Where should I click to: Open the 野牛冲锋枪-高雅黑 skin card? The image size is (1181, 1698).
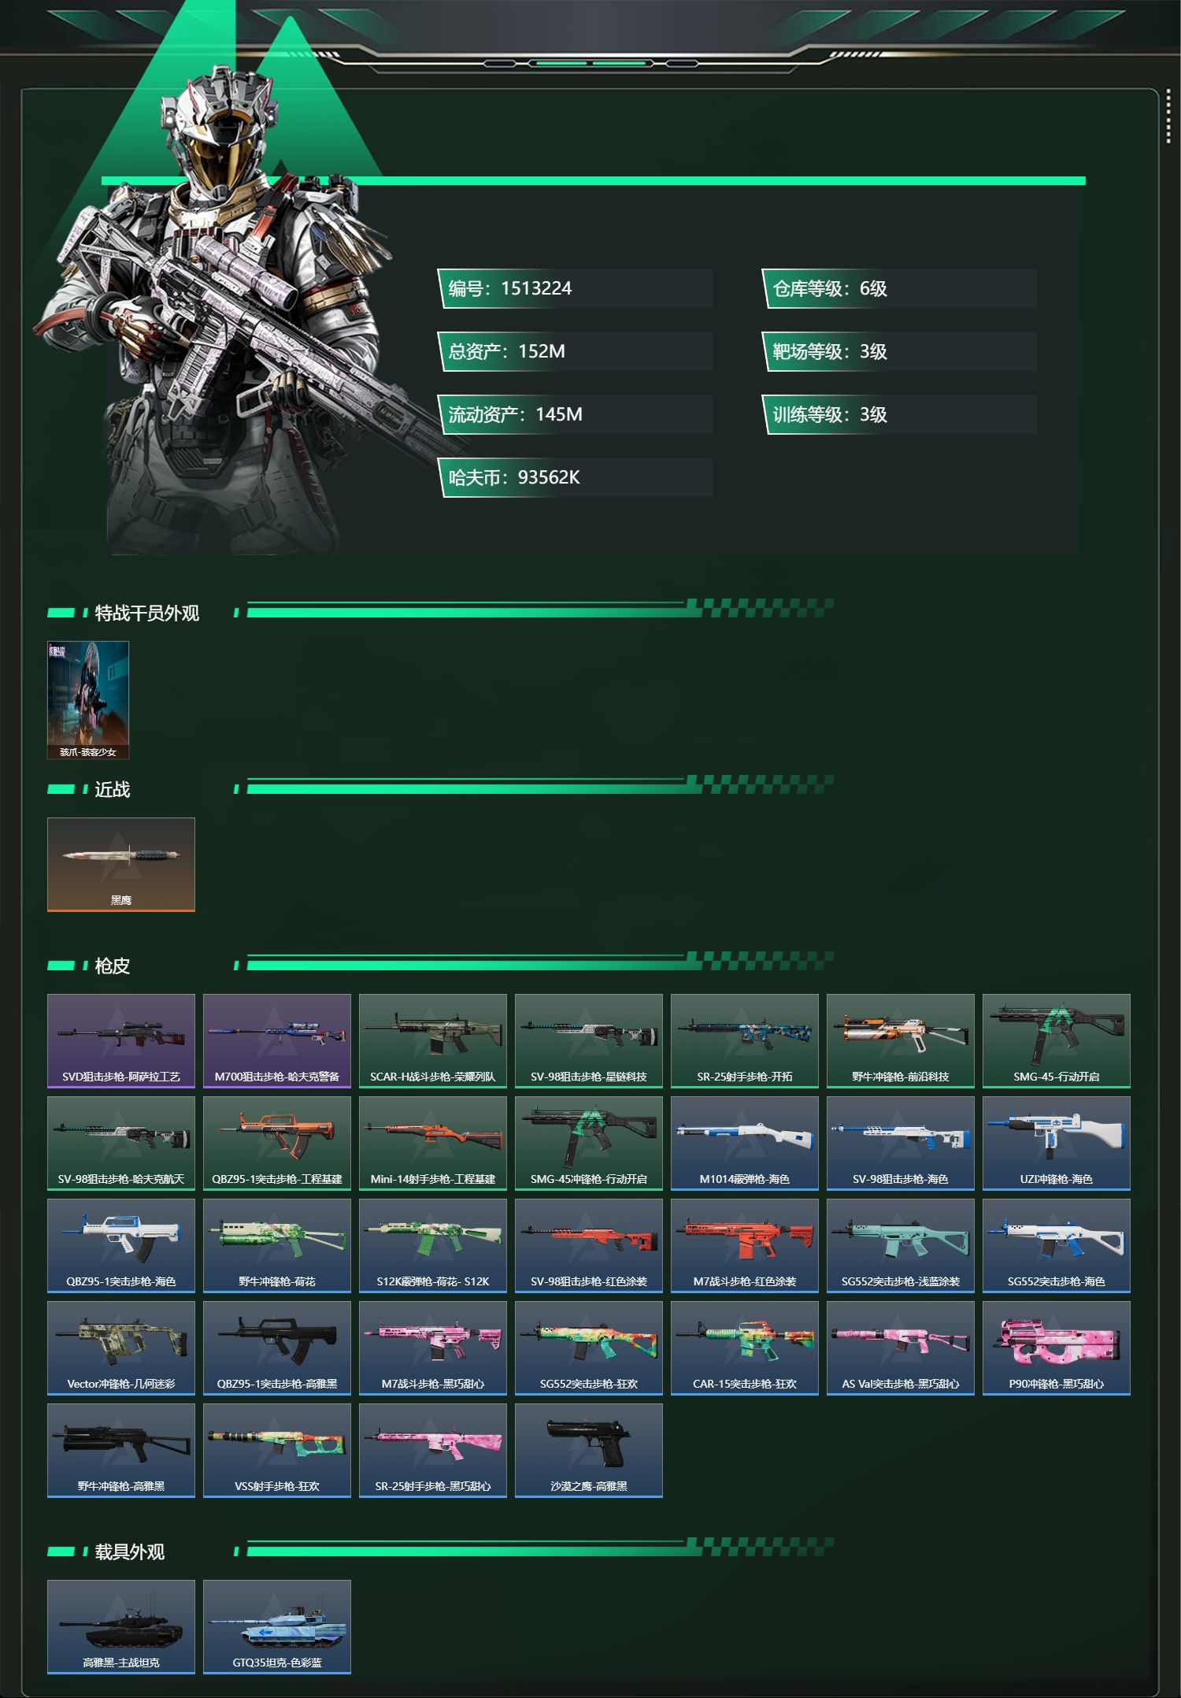121,1451
